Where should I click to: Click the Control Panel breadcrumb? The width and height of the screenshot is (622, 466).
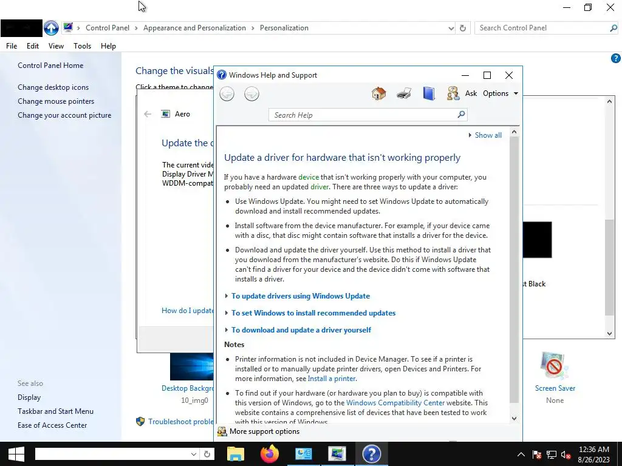point(108,28)
